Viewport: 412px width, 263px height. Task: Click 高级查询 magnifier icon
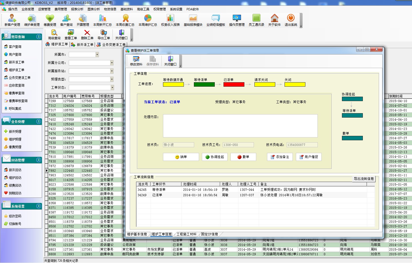click(54, 34)
